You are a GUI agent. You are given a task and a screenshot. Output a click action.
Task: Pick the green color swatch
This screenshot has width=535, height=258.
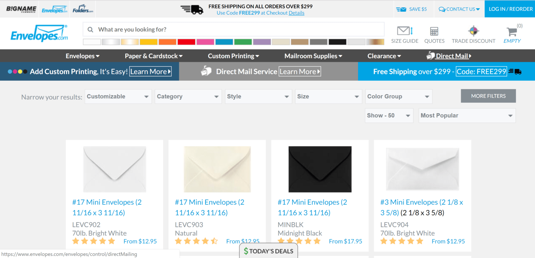tap(243, 42)
